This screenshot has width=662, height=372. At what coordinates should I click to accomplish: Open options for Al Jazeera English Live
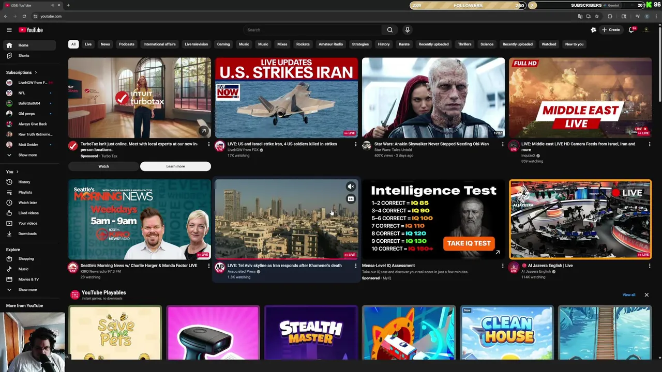(x=650, y=266)
